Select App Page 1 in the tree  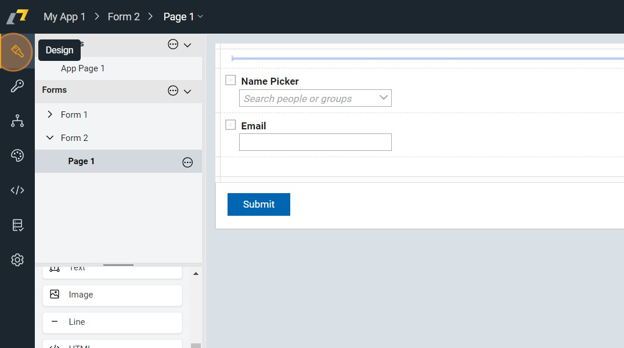pyautogui.click(x=82, y=68)
